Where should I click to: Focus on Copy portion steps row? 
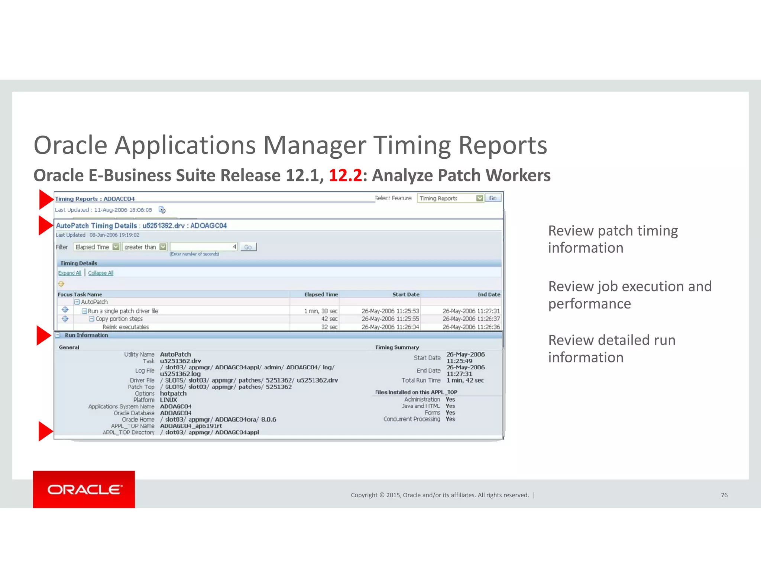(65, 319)
